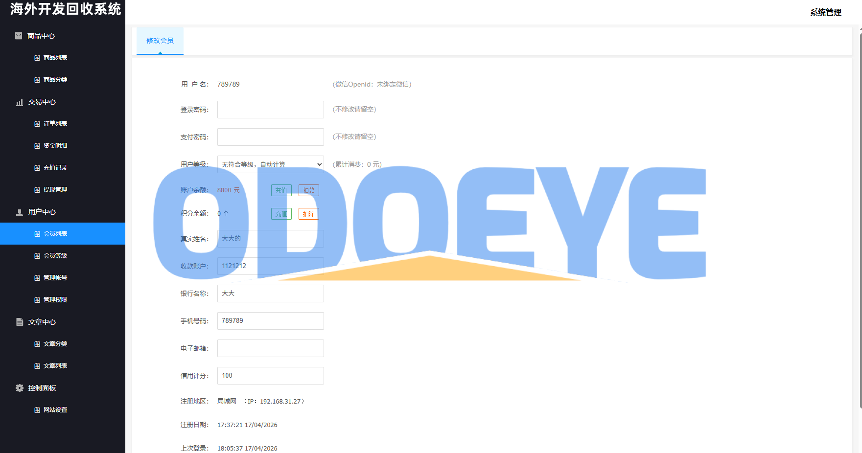Open 系统管理 at top right

(x=825, y=12)
